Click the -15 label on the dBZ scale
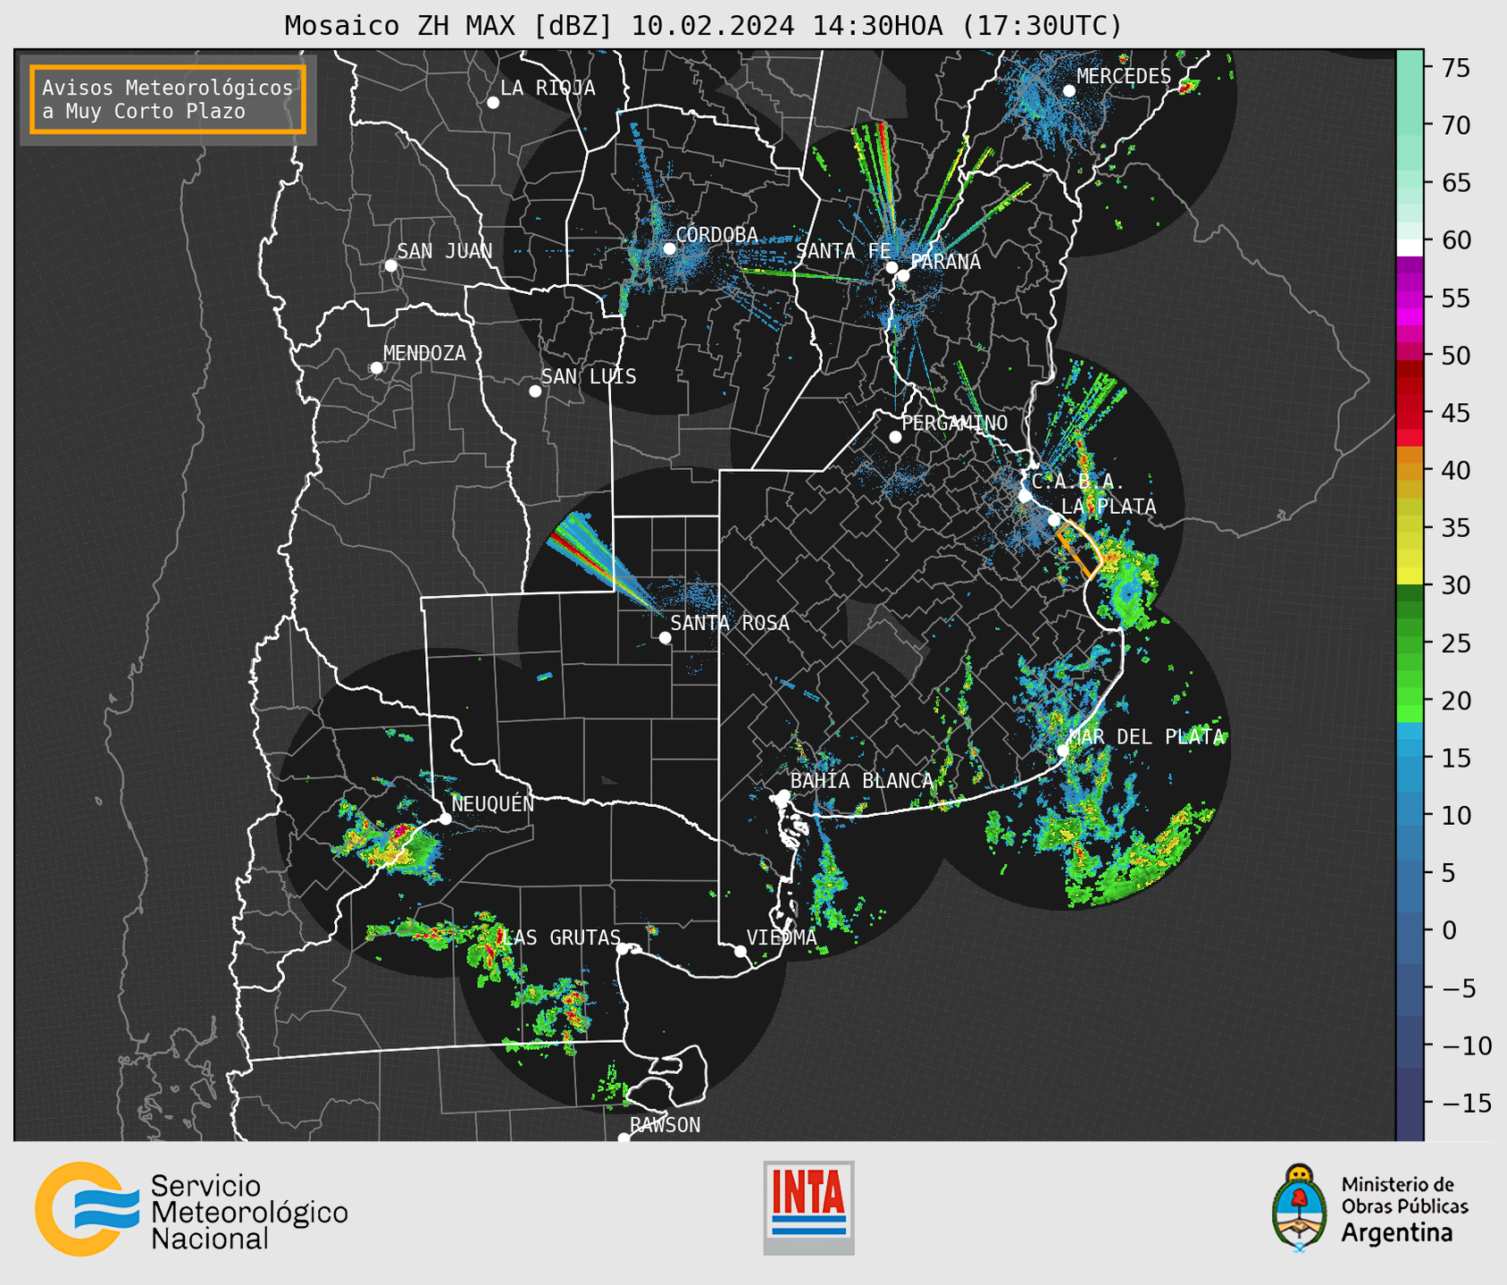The image size is (1507, 1285). [x=1467, y=1103]
